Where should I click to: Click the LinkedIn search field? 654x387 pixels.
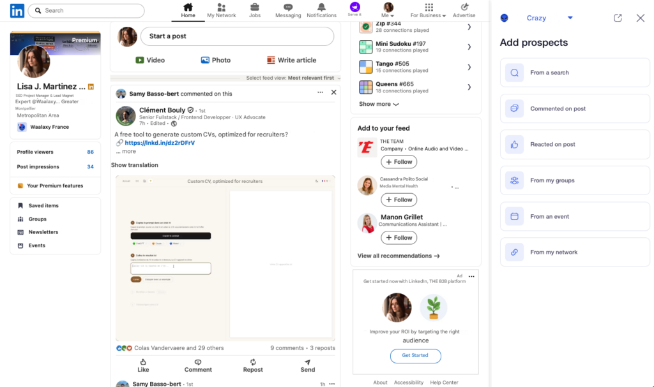tap(89, 11)
